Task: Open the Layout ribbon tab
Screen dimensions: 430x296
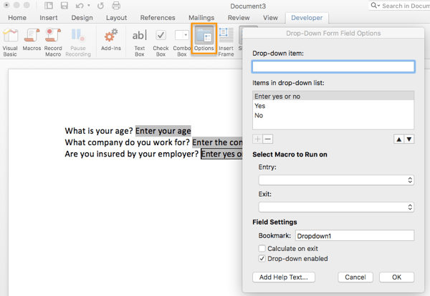Action: coord(116,17)
